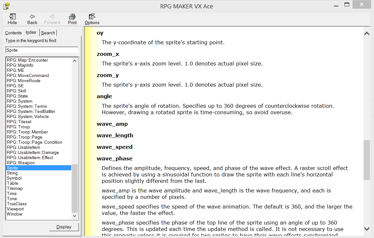
Task: Click the index list scrollbar thumb
Action: coord(75,188)
